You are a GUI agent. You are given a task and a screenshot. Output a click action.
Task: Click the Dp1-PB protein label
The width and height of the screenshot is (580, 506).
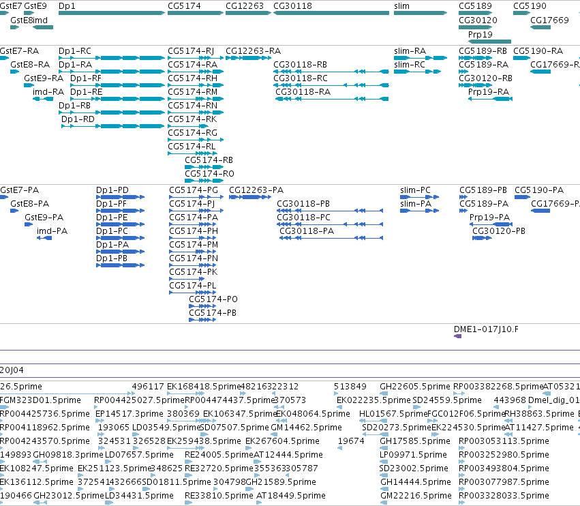coord(111,258)
